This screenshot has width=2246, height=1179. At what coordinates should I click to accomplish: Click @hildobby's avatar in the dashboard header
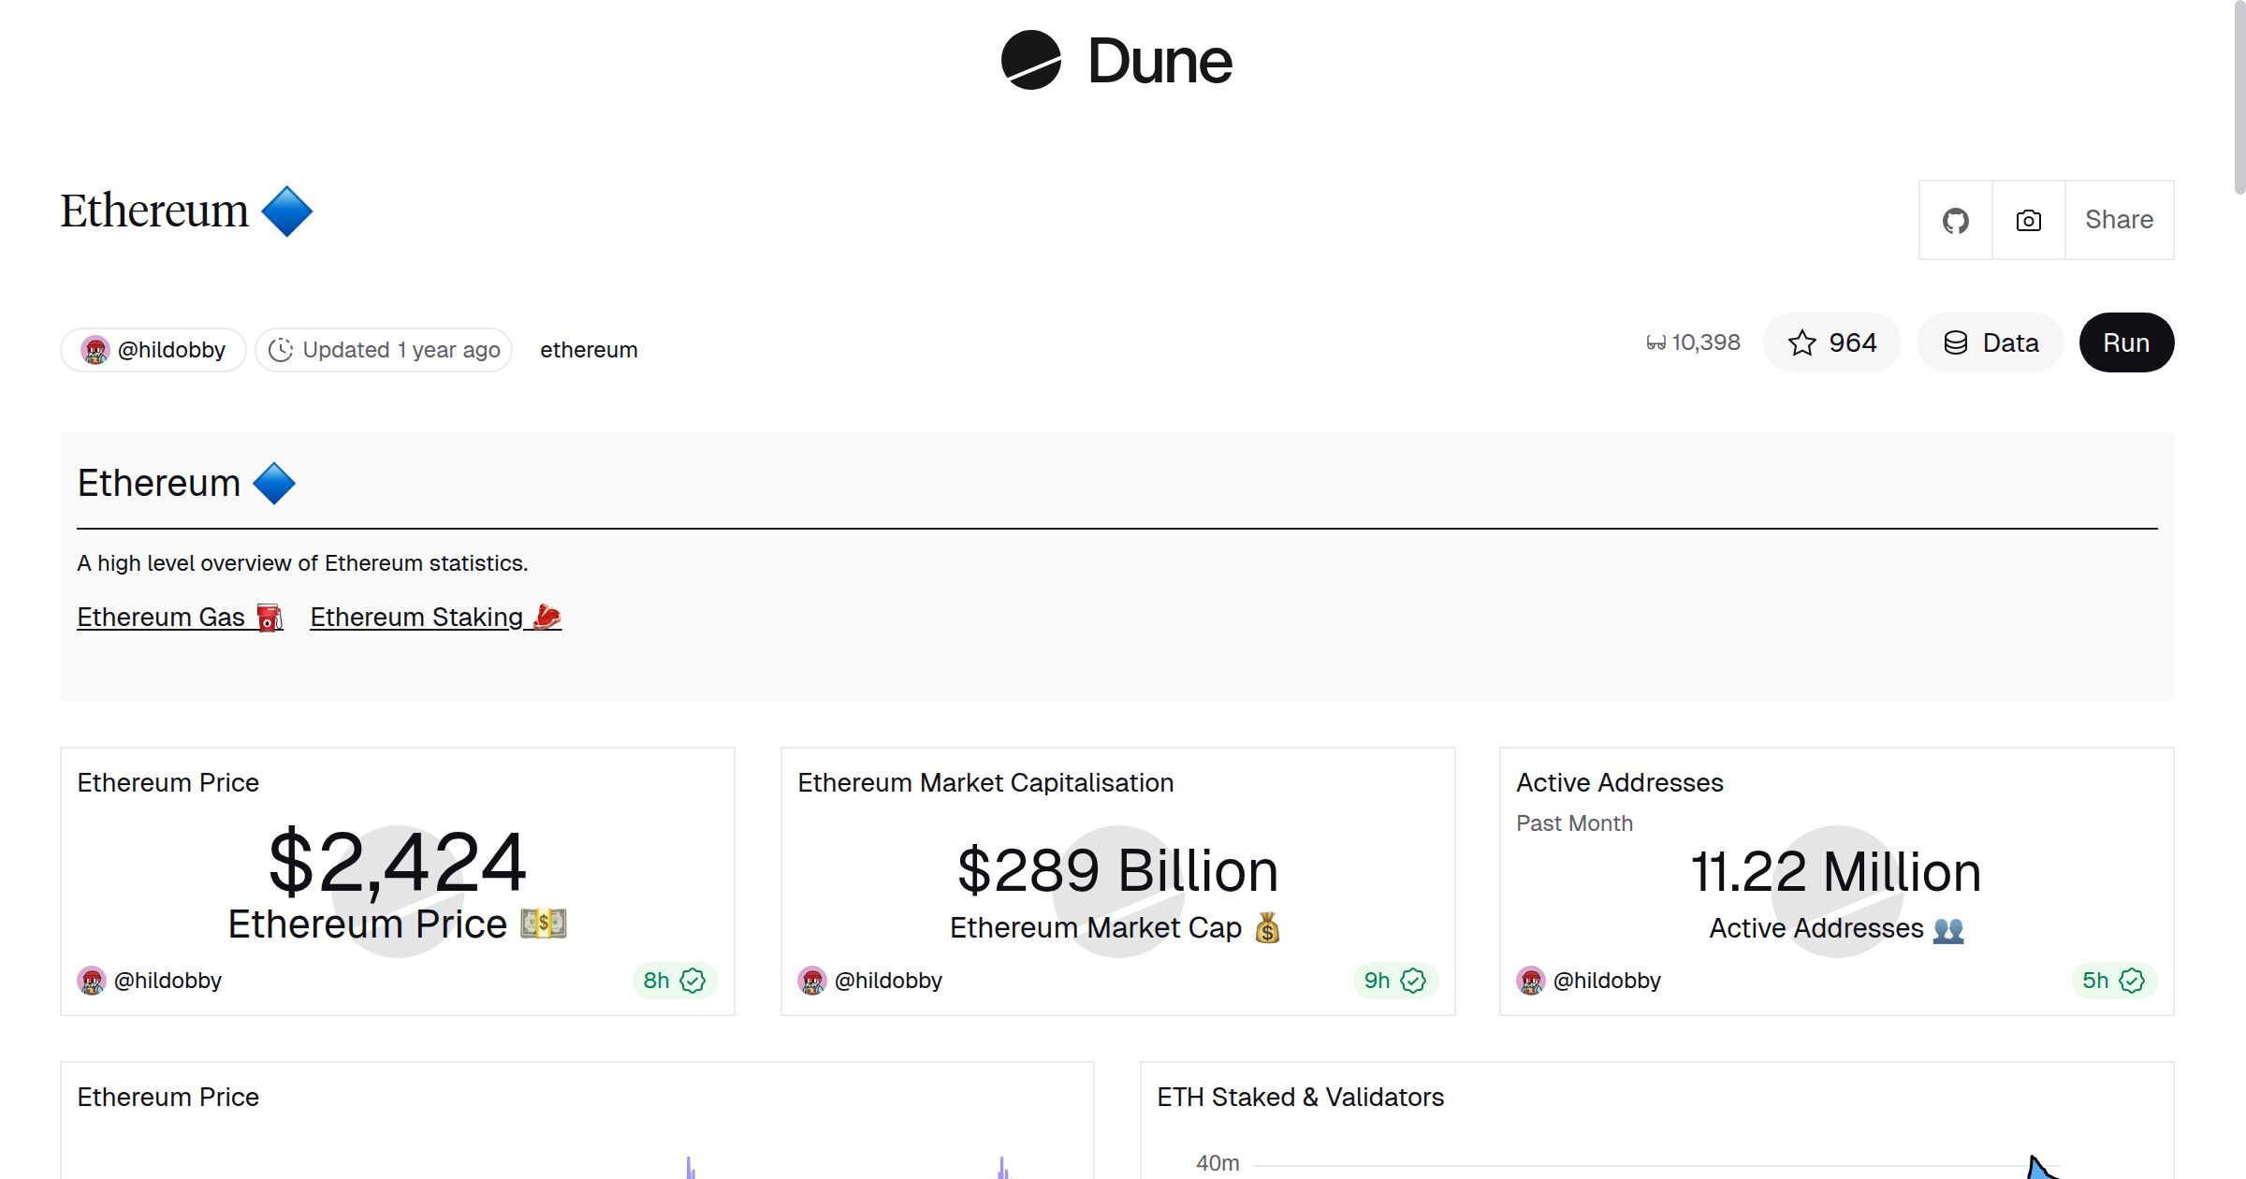pos(96,349)
